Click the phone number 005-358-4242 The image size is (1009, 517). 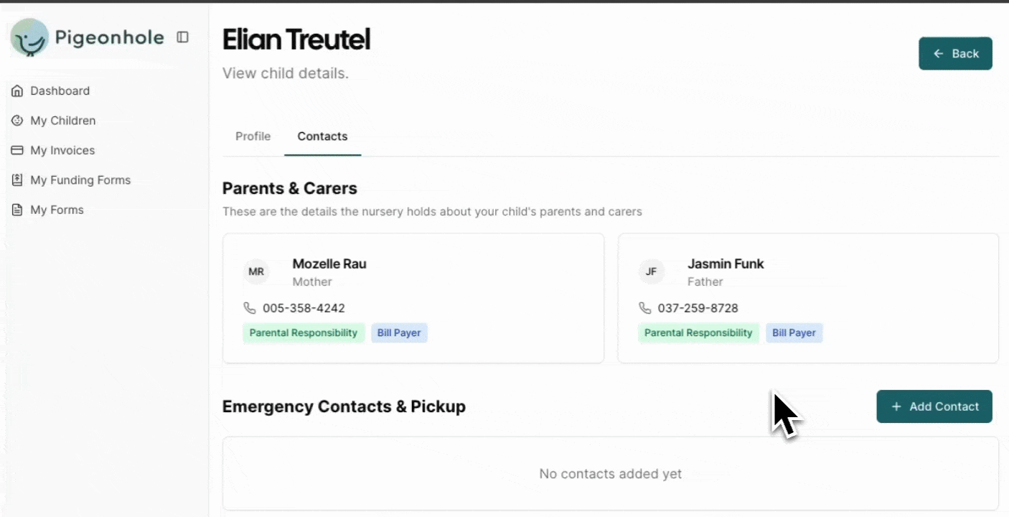[304, 308]
